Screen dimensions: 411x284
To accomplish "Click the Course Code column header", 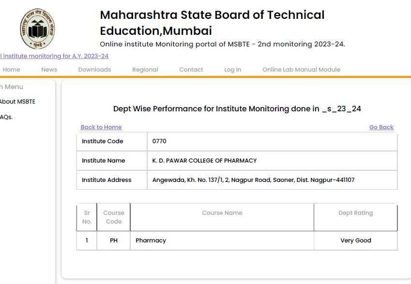I will (x=114, y=217).
